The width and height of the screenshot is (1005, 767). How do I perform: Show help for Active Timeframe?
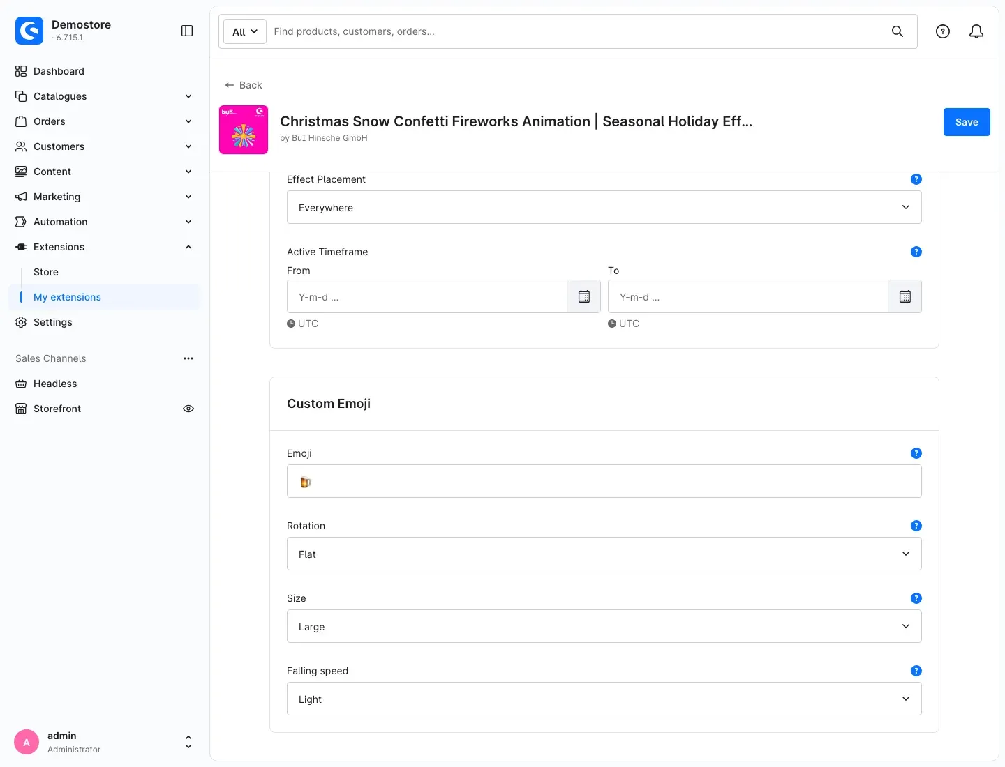(x=916, y=252)
